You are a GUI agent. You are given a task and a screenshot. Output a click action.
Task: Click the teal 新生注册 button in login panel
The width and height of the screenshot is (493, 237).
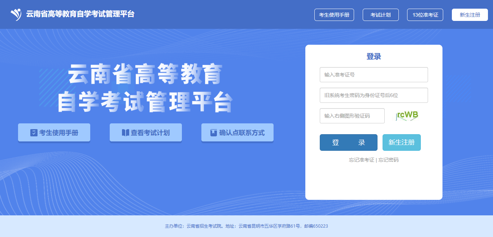[x=402, y=142]
